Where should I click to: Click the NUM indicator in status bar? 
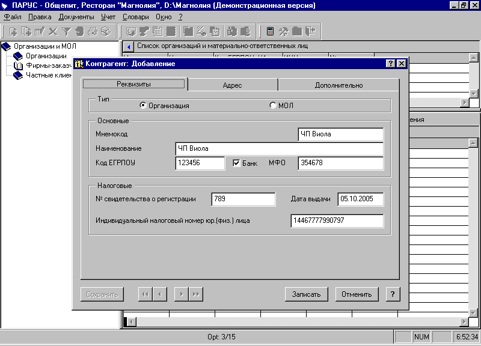pos(421,337)
